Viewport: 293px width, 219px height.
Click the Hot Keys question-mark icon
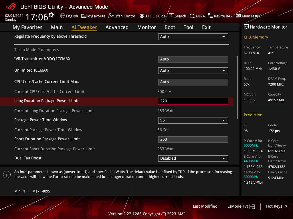coord(286,206)
